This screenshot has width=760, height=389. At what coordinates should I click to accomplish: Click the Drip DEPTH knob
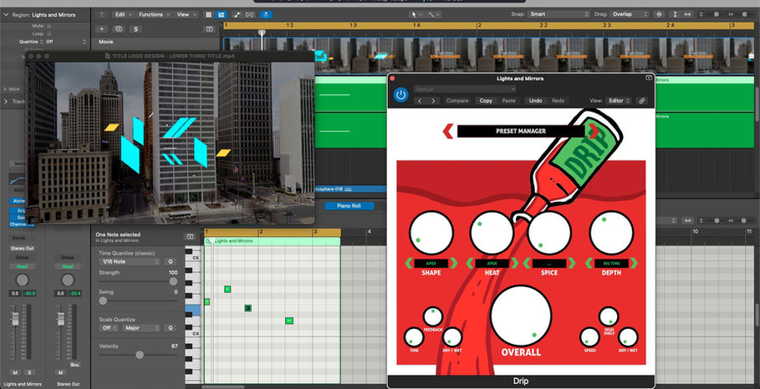611,233
